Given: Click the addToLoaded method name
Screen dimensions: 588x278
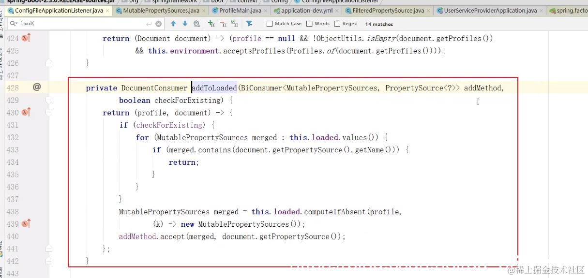Looking at the screenshot, I should coord(214,88).
